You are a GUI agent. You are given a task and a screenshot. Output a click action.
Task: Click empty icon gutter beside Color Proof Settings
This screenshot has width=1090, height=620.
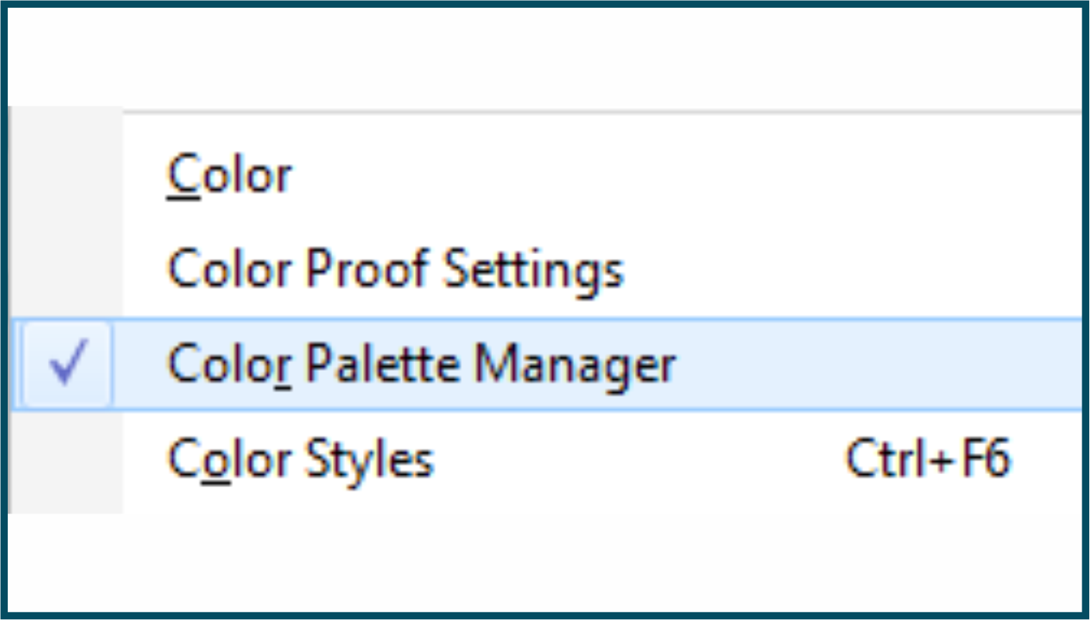[66, 269]
